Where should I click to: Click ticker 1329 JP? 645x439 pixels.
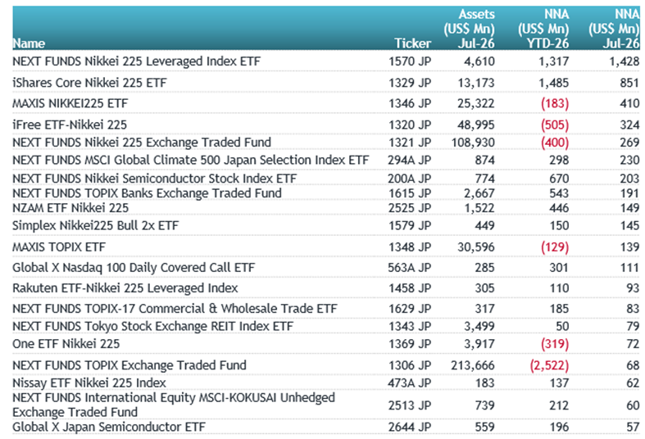(410, 83)
